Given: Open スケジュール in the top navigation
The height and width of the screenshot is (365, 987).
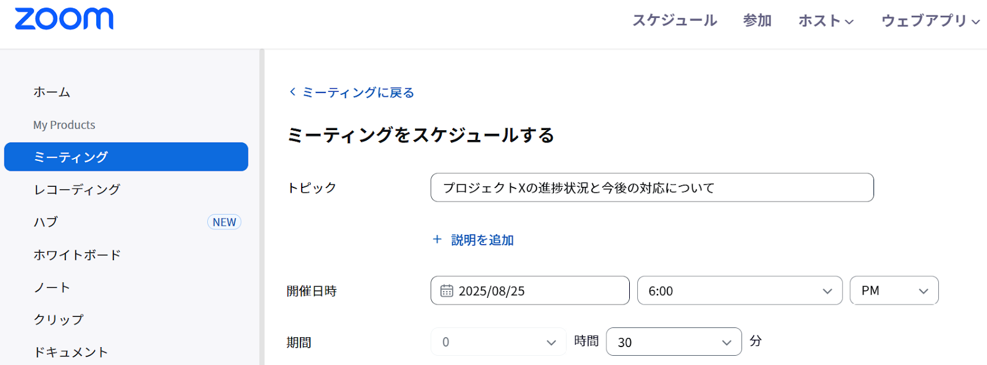Looking at the screenshot, I should tap(675, 21).
